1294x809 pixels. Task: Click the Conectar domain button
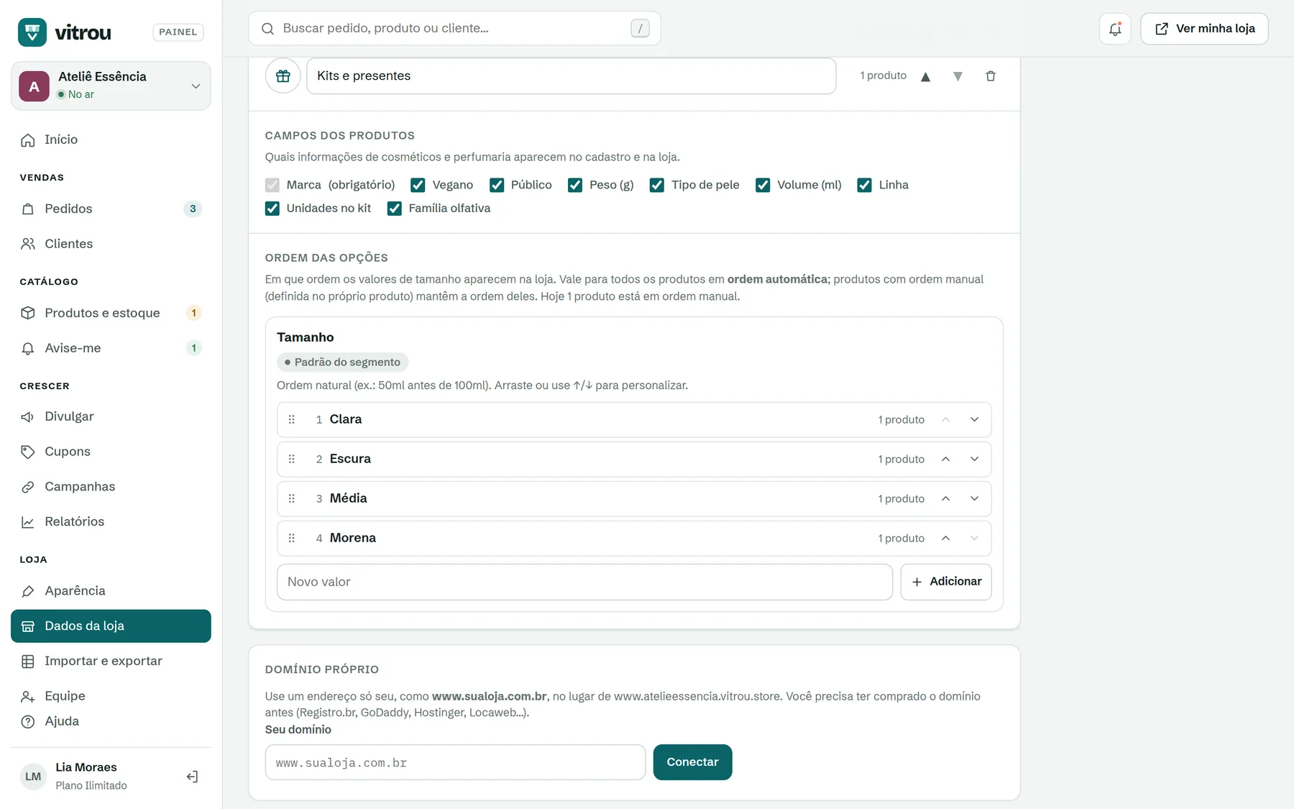coord(692,762)
